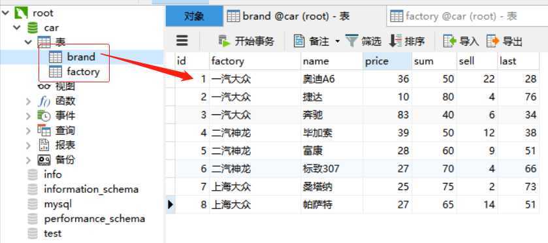
Task: Click the factory column header
Action: click(x=255, y=61)
